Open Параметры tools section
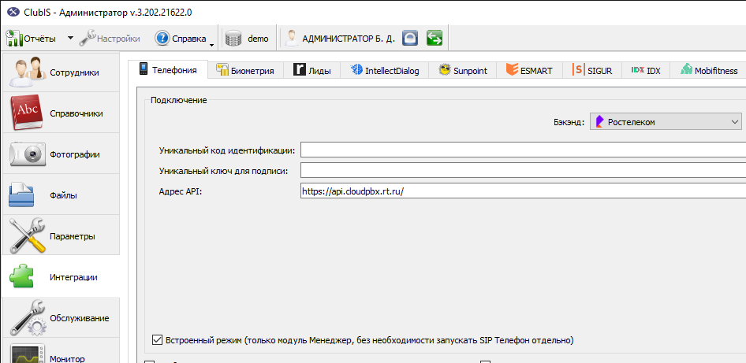 coord(61,236)
